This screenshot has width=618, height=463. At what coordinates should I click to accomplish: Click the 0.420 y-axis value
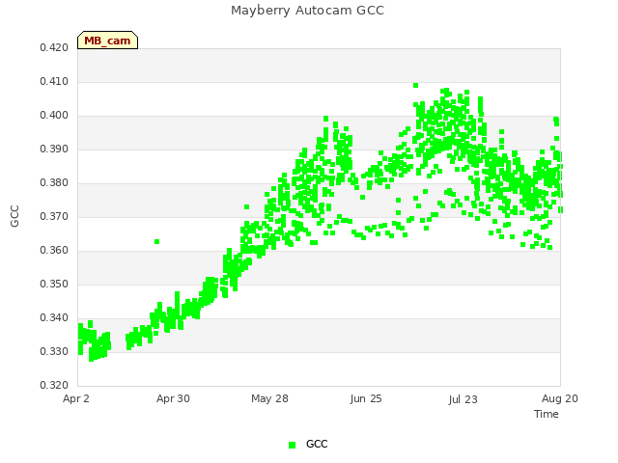coord(54,48)
